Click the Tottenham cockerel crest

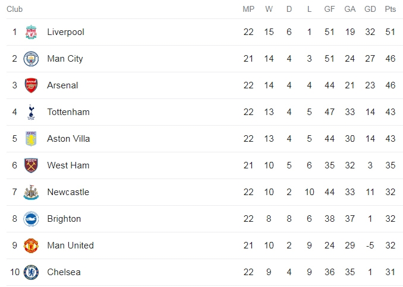coord(31,112)
